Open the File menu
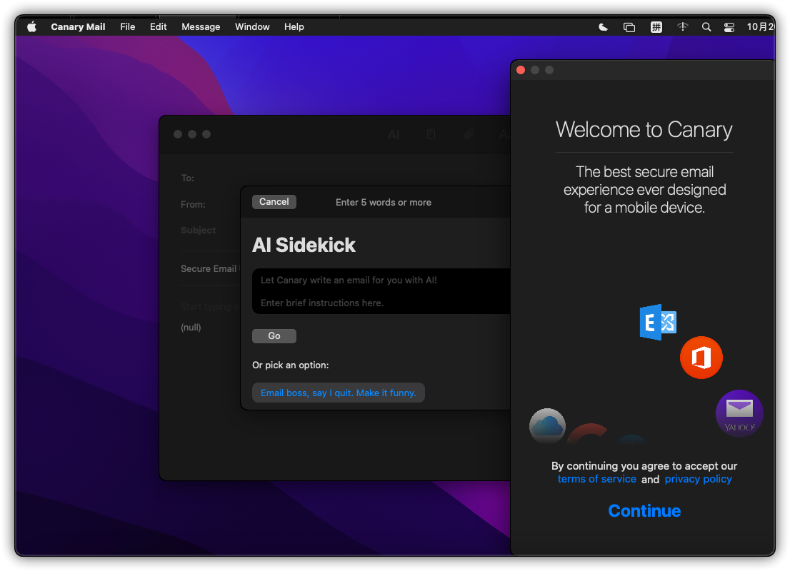Screen dimensions: 790x571 [128, 27]
